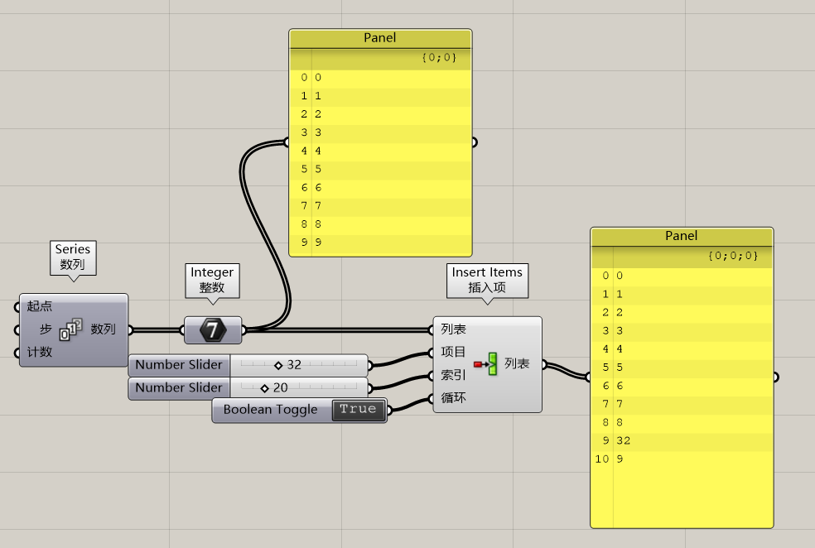Click the input grip of the {0;0;0} panel
This screenshot has height=548, width=815.
coord(588,377)
